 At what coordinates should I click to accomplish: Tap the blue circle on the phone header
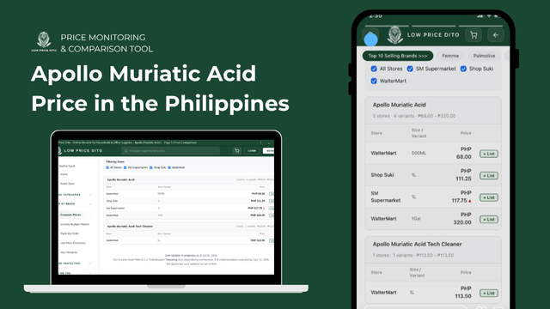370,39
